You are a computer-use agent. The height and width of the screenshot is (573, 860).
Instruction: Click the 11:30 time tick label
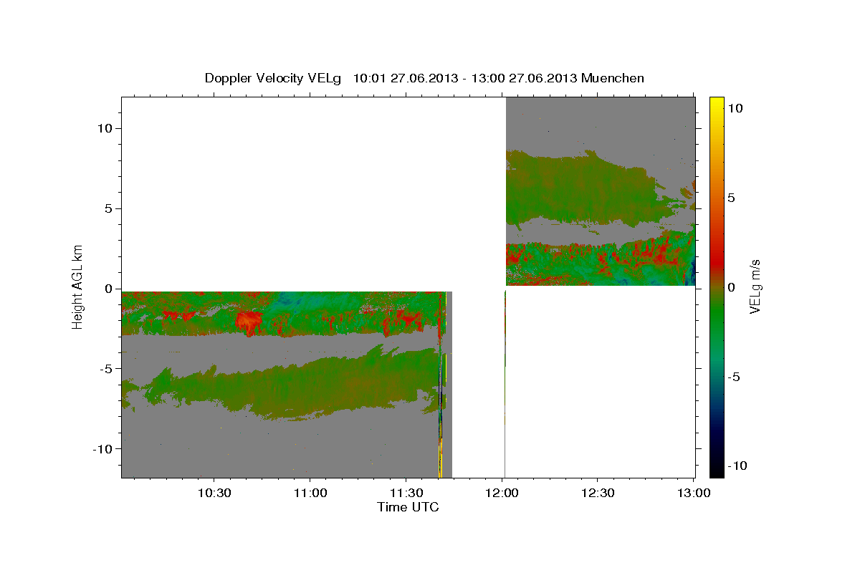[406, 493]
